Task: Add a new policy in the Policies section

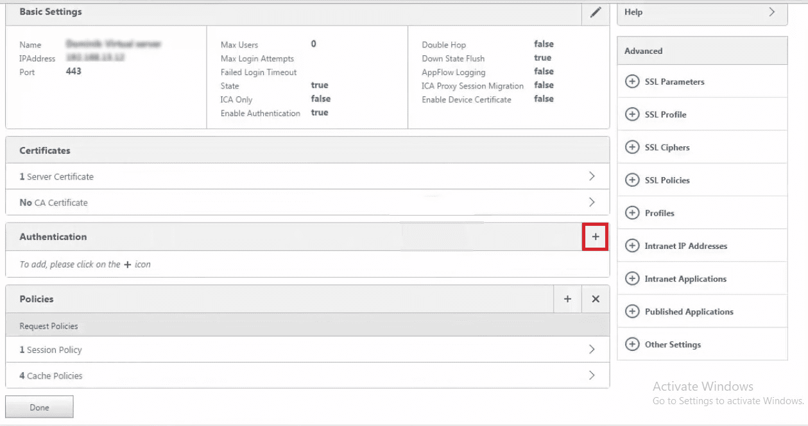Action: (567, 298)
